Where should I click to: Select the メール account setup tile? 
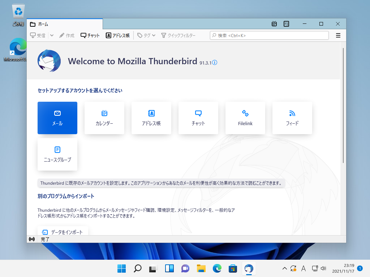coord(57,118)
